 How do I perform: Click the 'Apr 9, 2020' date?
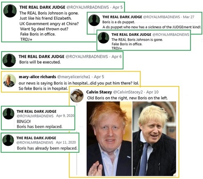coord(65,116)
